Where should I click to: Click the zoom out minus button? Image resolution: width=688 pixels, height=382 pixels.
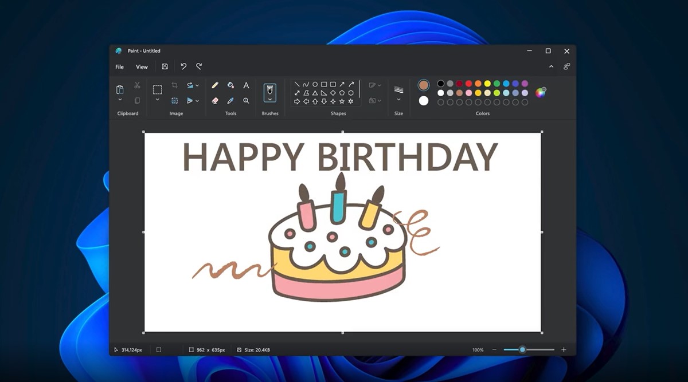(495, 349)
